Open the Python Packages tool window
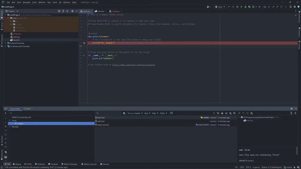301x169 pixels. click(x=69, y=164)
